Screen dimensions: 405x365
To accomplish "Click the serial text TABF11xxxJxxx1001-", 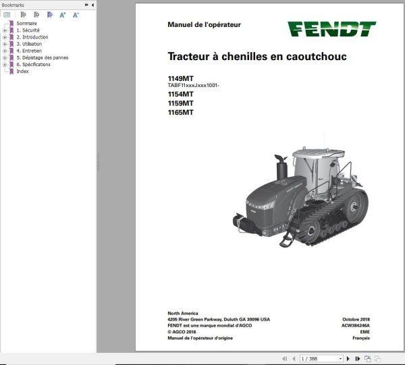I will (x=194, y=86).
